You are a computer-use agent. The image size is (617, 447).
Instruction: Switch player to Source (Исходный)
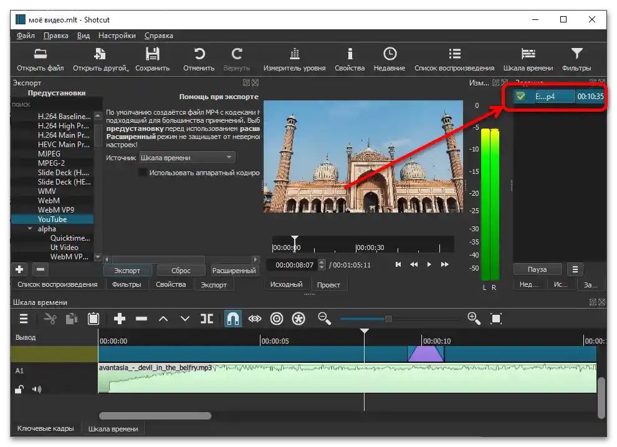[x=287, y=284]
